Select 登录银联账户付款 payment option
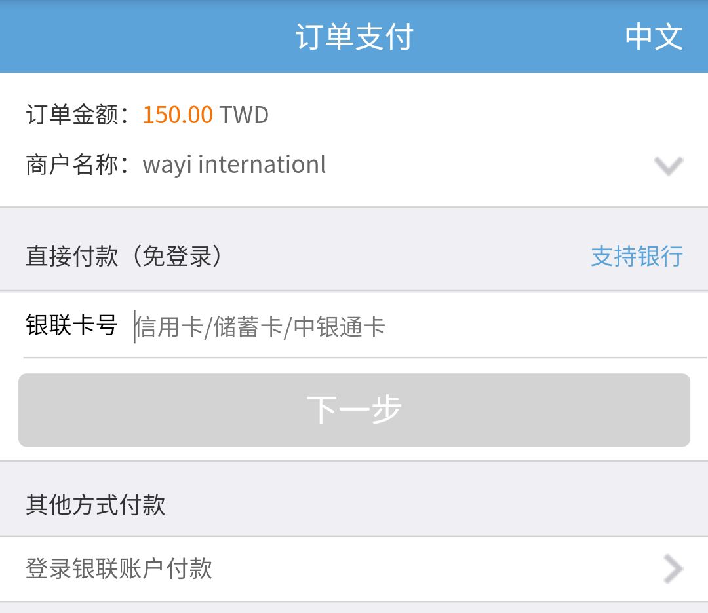 click(119, 568)
